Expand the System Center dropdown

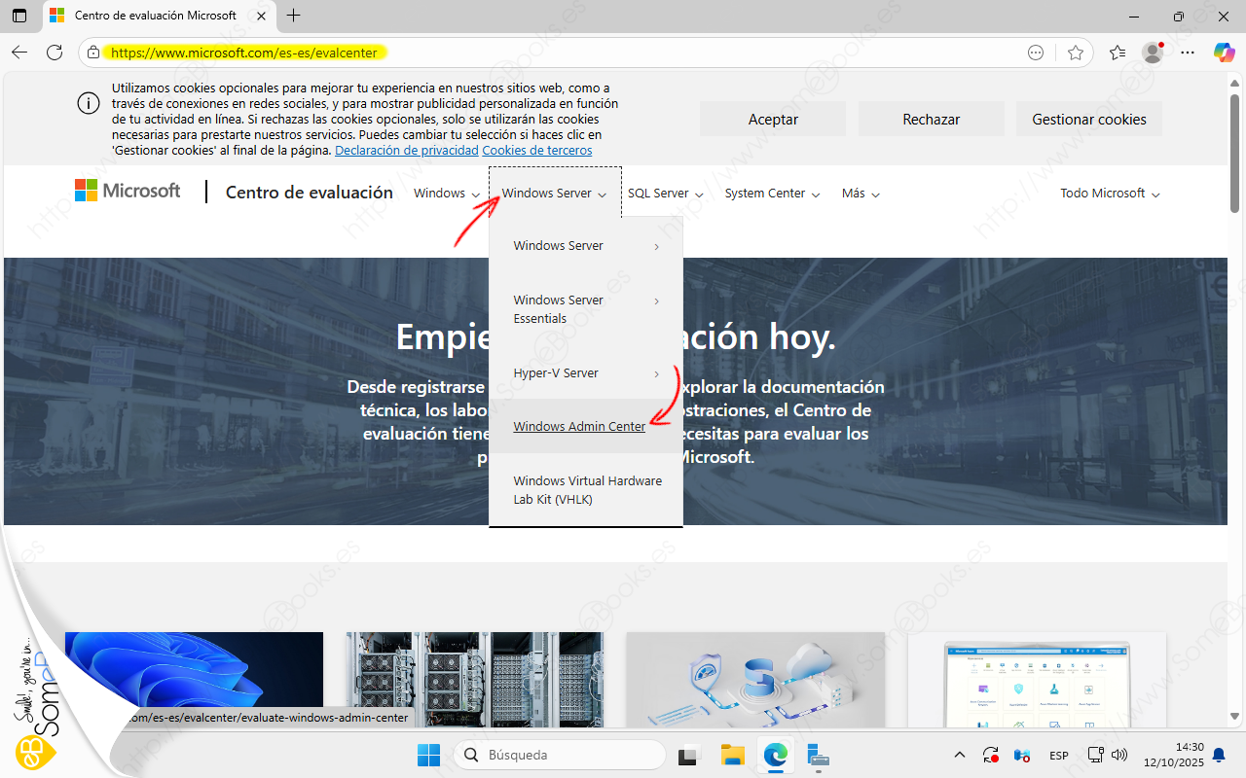tap(772, 194)
